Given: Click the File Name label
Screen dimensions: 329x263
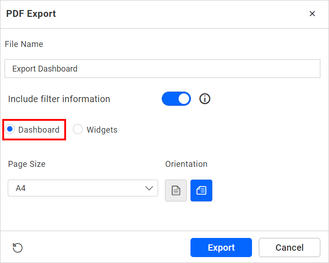Looking at the screenshot, I should 24,44.
